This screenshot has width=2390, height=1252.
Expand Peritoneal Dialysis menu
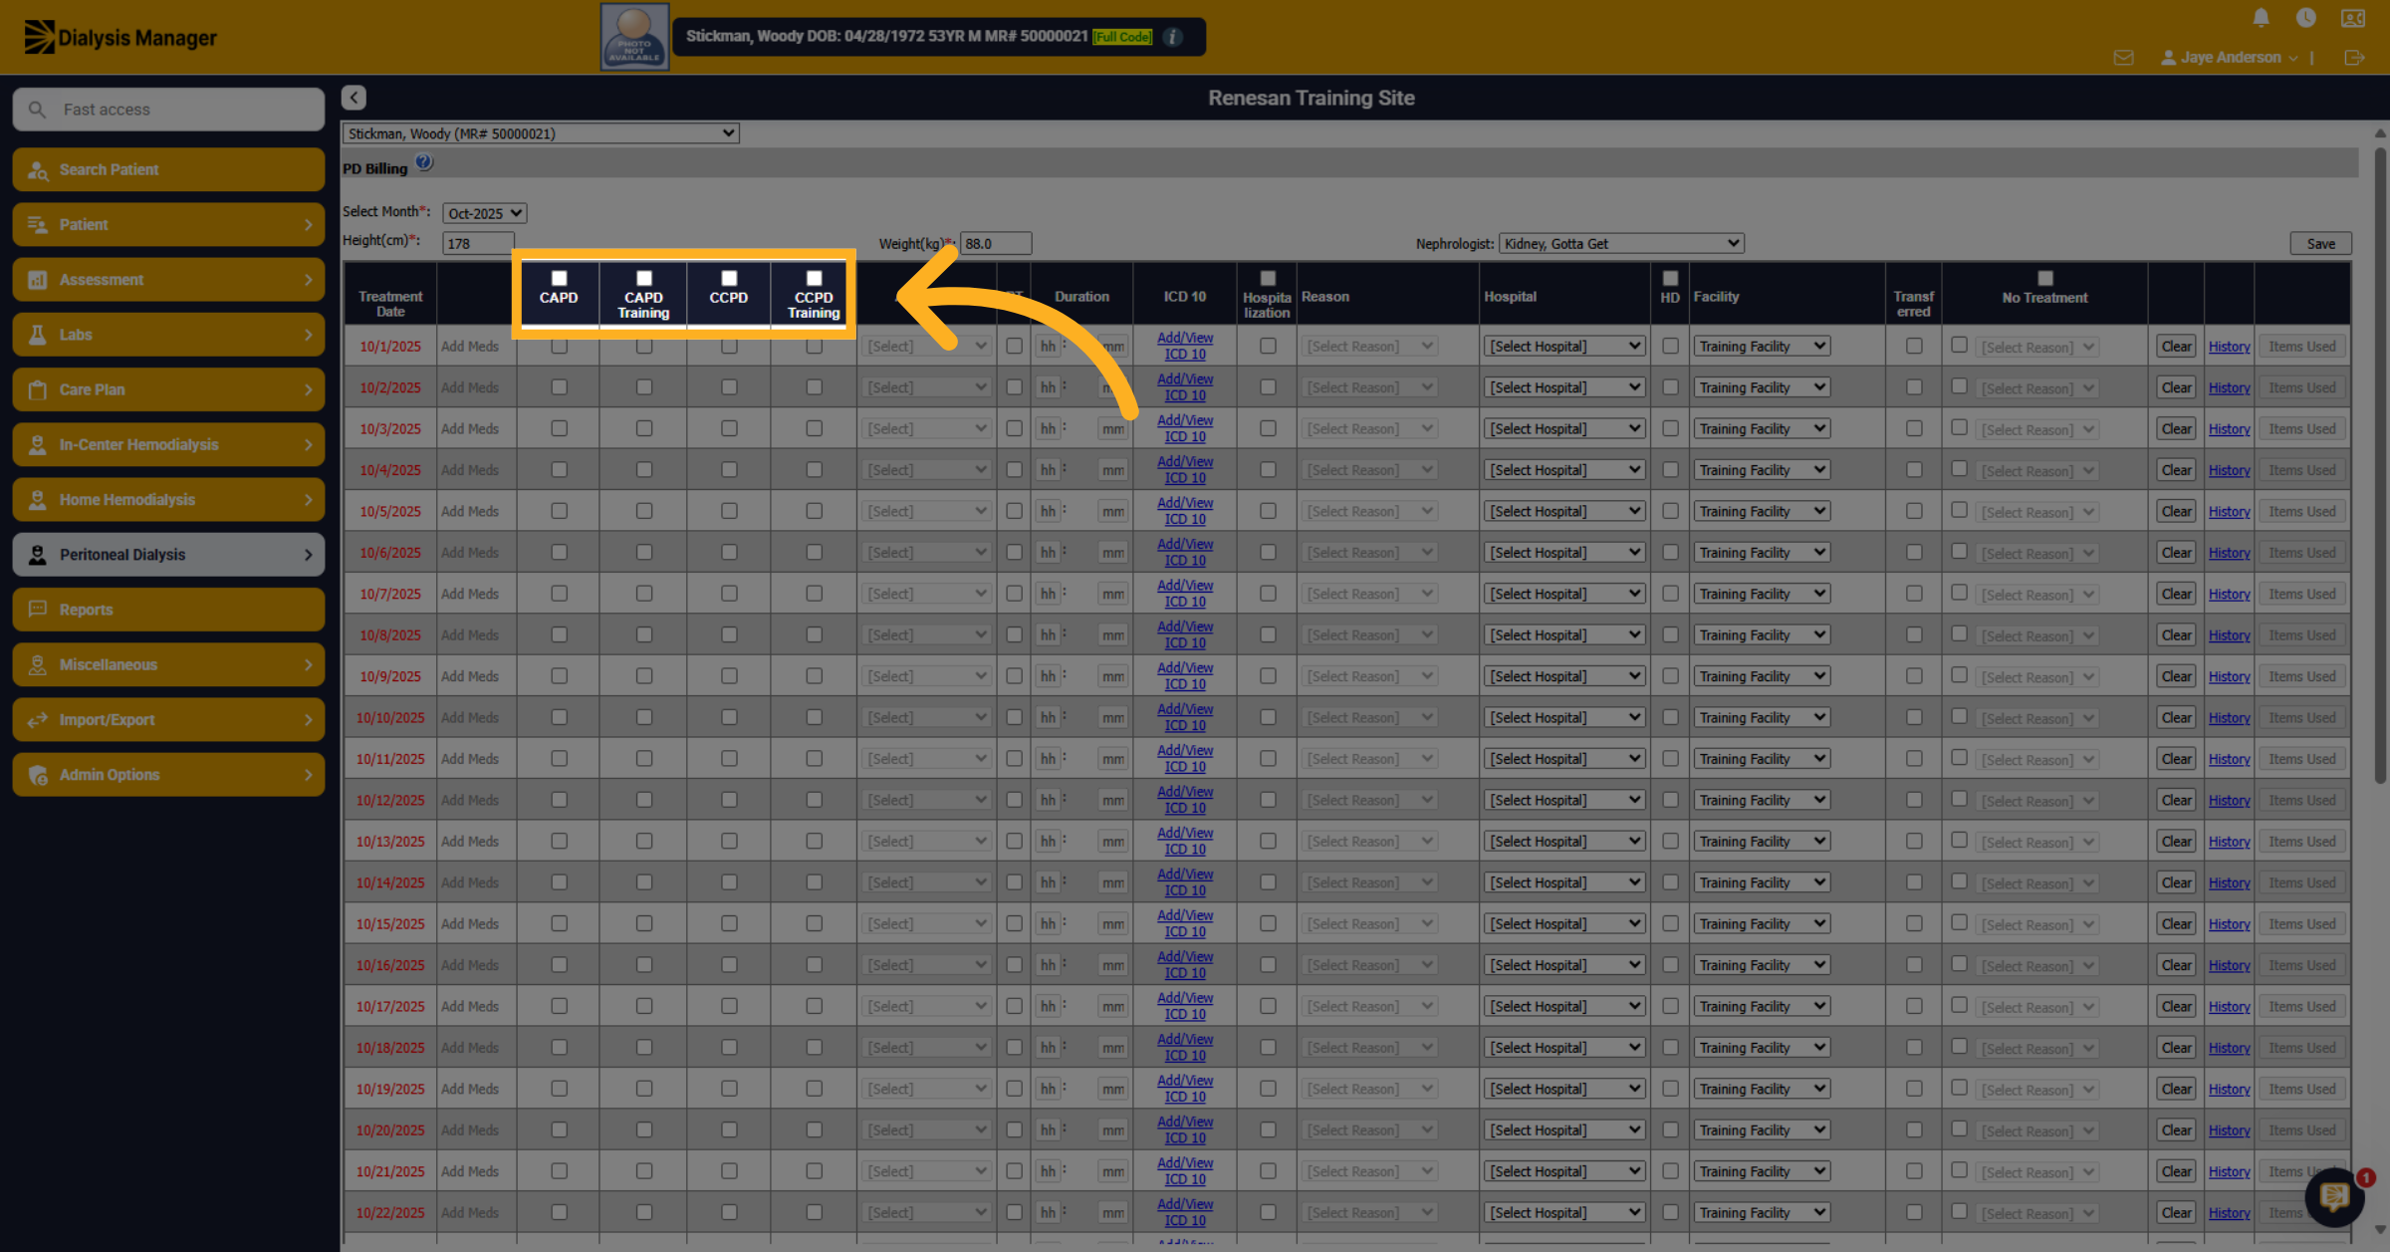coord(168,555)
